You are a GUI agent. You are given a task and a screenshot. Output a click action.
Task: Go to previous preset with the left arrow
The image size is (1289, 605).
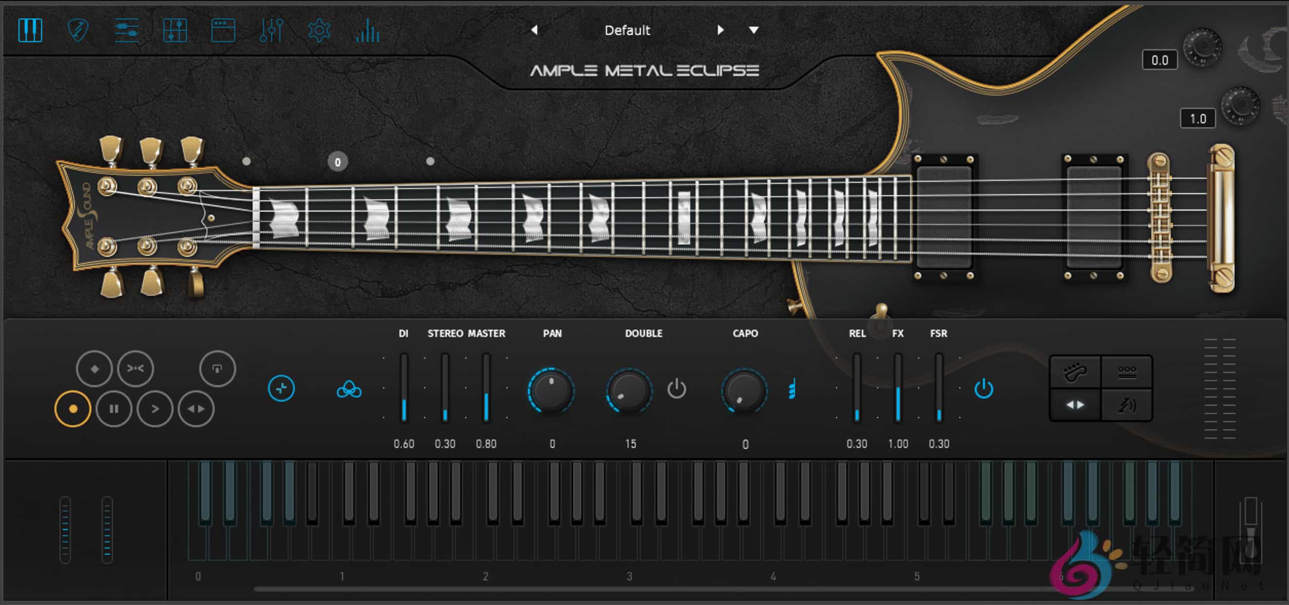pos(534,30)
